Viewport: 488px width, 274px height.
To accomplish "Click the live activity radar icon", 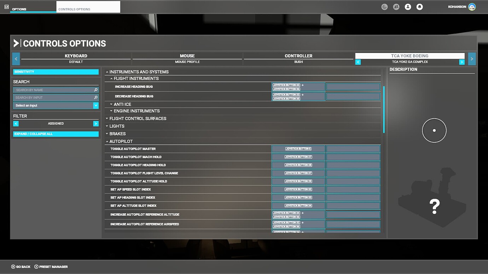I will [x=384, y=7].
